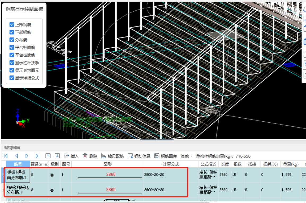
Task: Open 钢筋信息 rebar information
Action: tap(139, 156)
